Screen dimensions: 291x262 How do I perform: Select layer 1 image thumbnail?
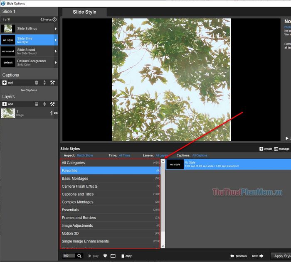click(x=8, y=113)
